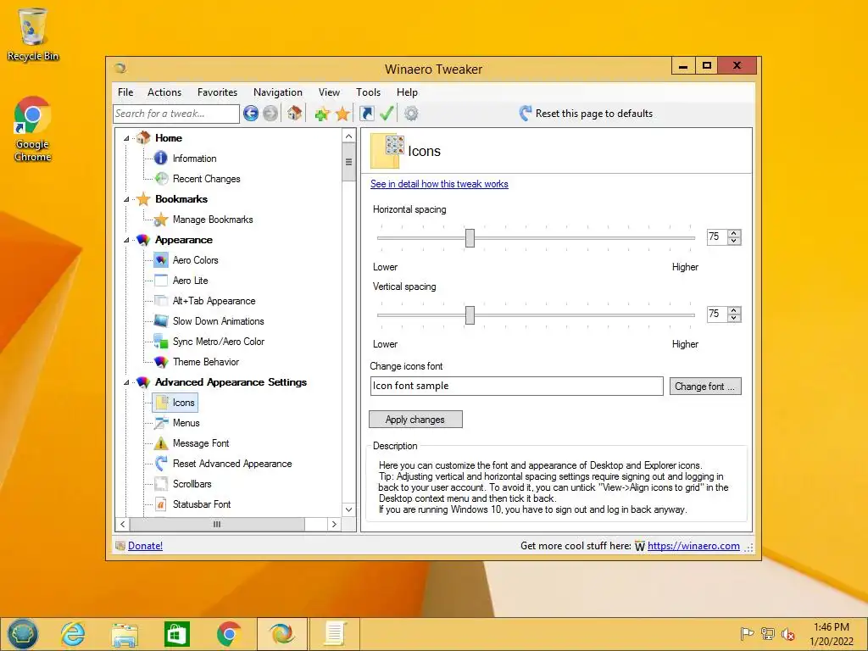
Task: Click the Back navigation arrow icon
Action: coord(251,114)
